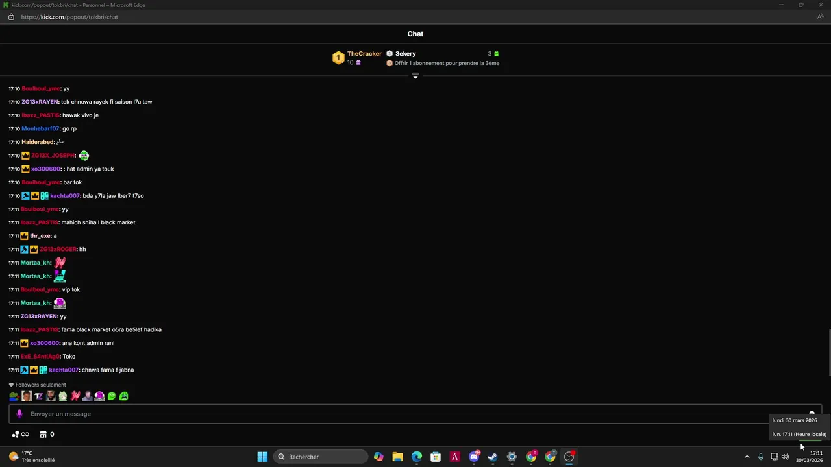Click the microphone tray icon
Viewport: 831px width, 467px height.
(761, 457)
